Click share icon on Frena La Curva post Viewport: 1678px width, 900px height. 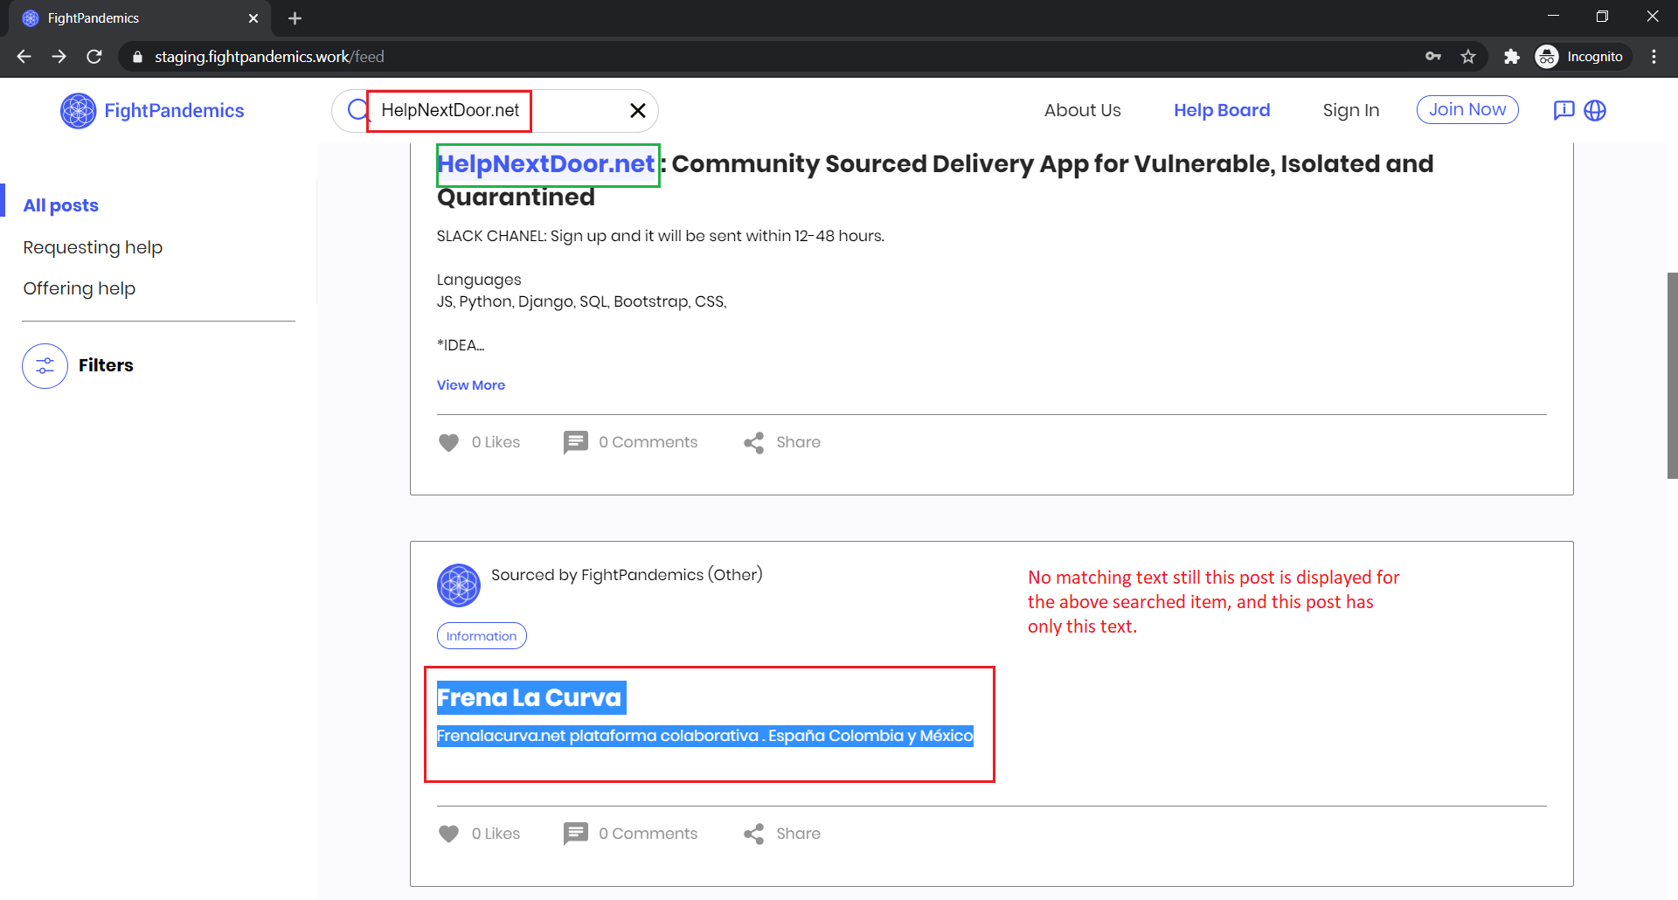[x=753, y=834]
